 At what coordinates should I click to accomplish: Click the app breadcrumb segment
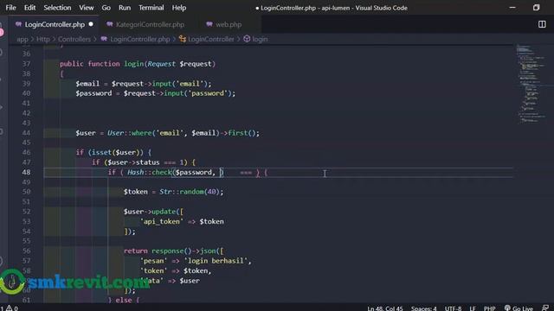pyautogui.click(x=22, y=39)
